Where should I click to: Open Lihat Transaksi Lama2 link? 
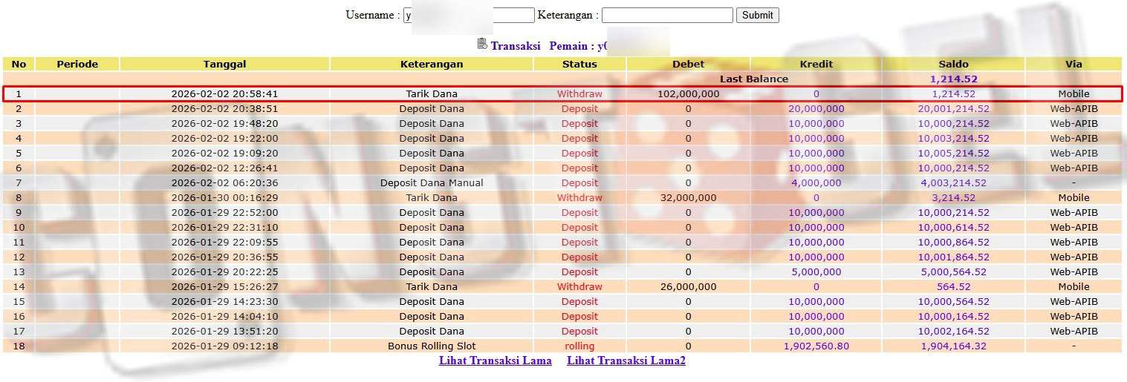626,361
